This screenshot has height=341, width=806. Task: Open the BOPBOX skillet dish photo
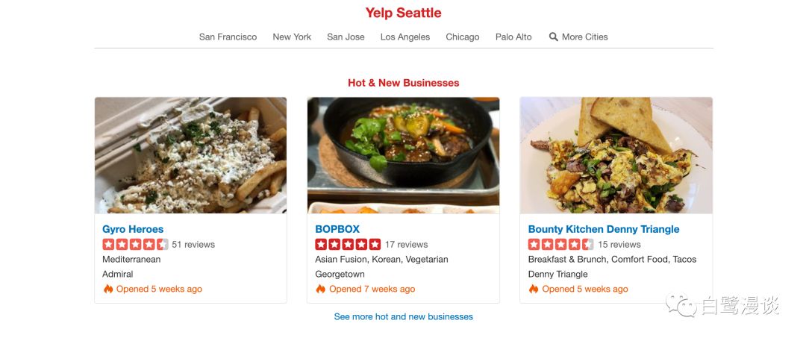click(404, 155)
